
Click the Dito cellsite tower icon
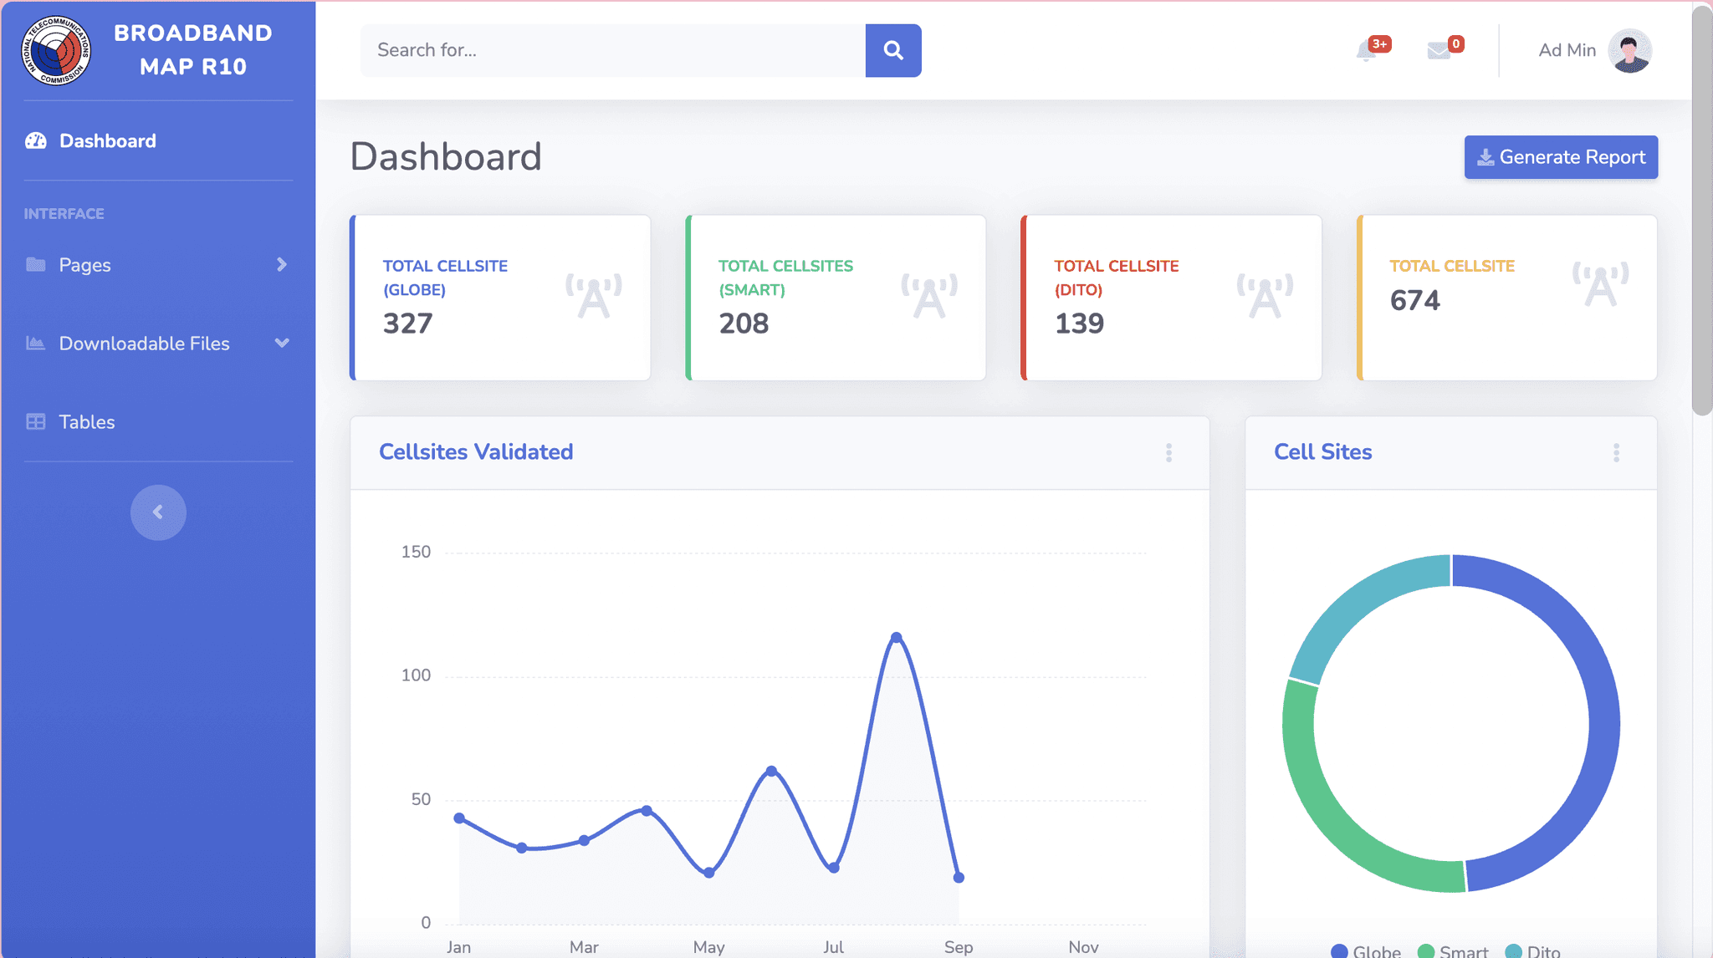1265,296
